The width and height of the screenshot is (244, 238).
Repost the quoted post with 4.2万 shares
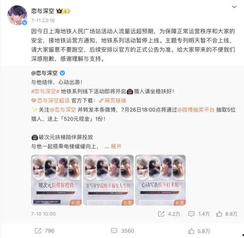pyautogui.click(x=169, y=214)
